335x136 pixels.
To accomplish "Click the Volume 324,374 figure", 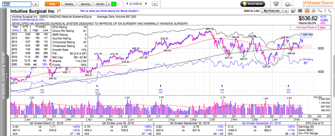I will click(x=307, y=23).
